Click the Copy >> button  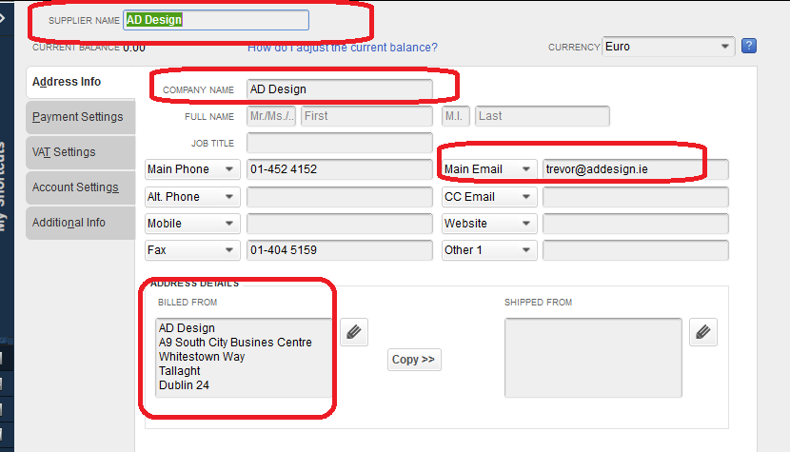point(414,360)
